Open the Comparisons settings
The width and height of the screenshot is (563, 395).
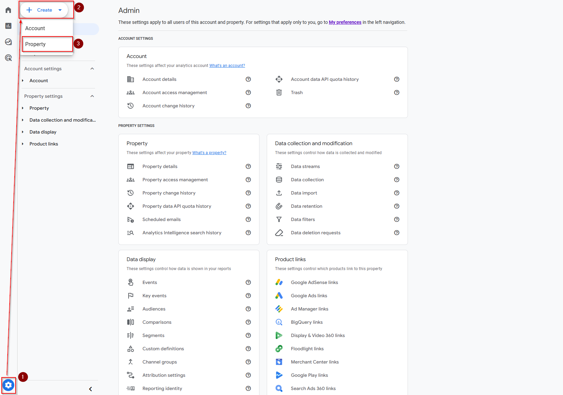(157, 322)
